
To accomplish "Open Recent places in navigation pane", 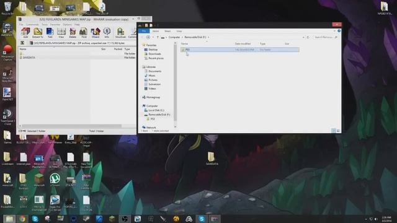I will tap(156, 58).
